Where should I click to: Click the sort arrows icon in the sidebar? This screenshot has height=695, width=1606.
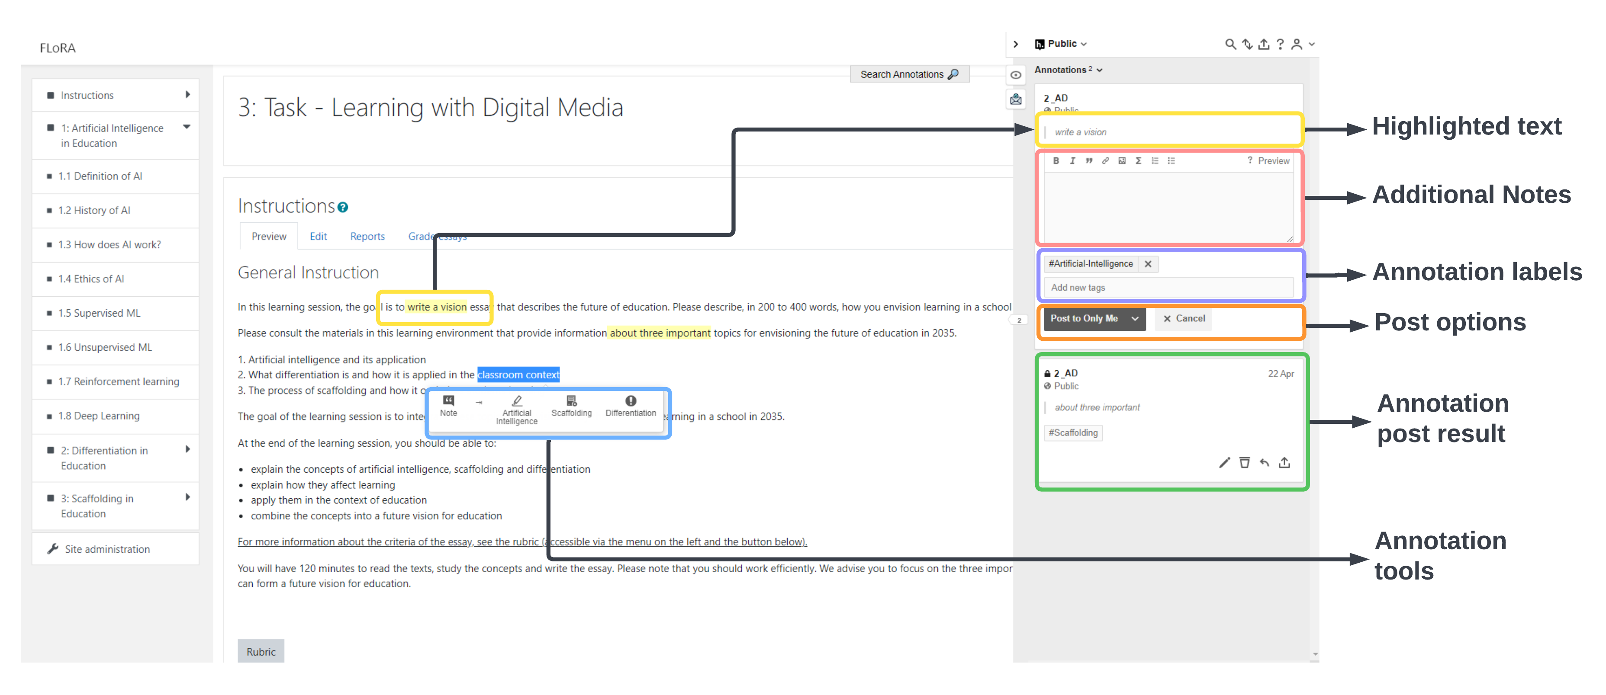pos(1247,44)
